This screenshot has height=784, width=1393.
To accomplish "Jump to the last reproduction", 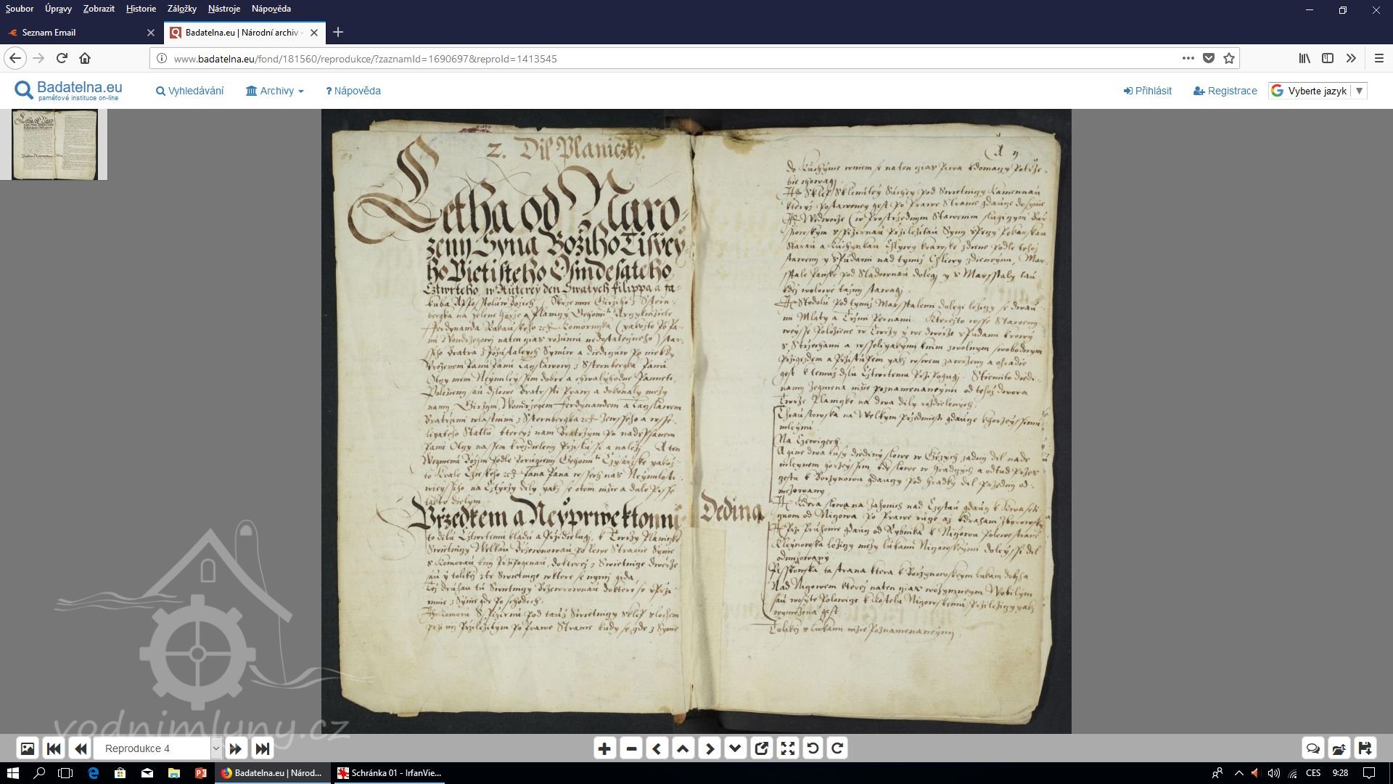I will (x=263, y=748).
